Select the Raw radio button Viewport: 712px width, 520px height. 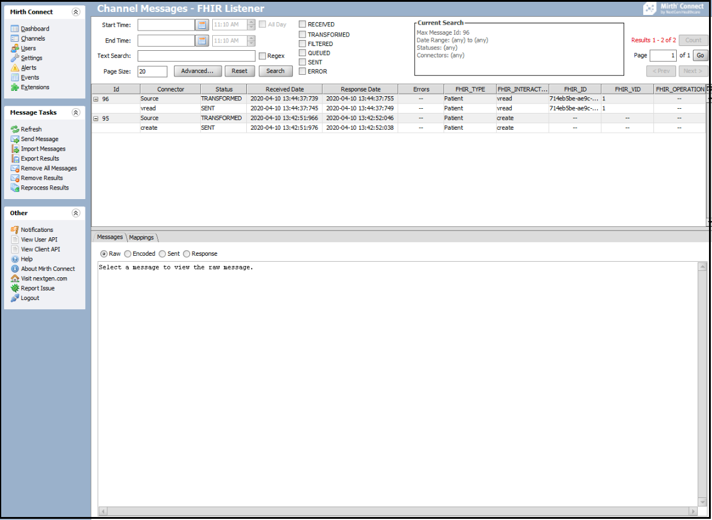[x=104, y=254]
